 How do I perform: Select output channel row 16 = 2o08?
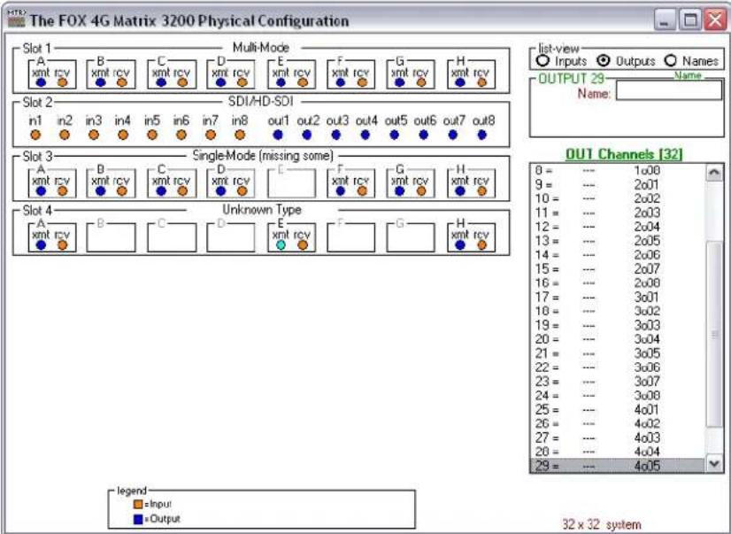click(x=619, y=283)
